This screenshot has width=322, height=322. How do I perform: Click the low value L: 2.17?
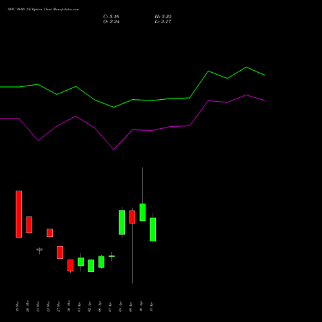[163, 22]
